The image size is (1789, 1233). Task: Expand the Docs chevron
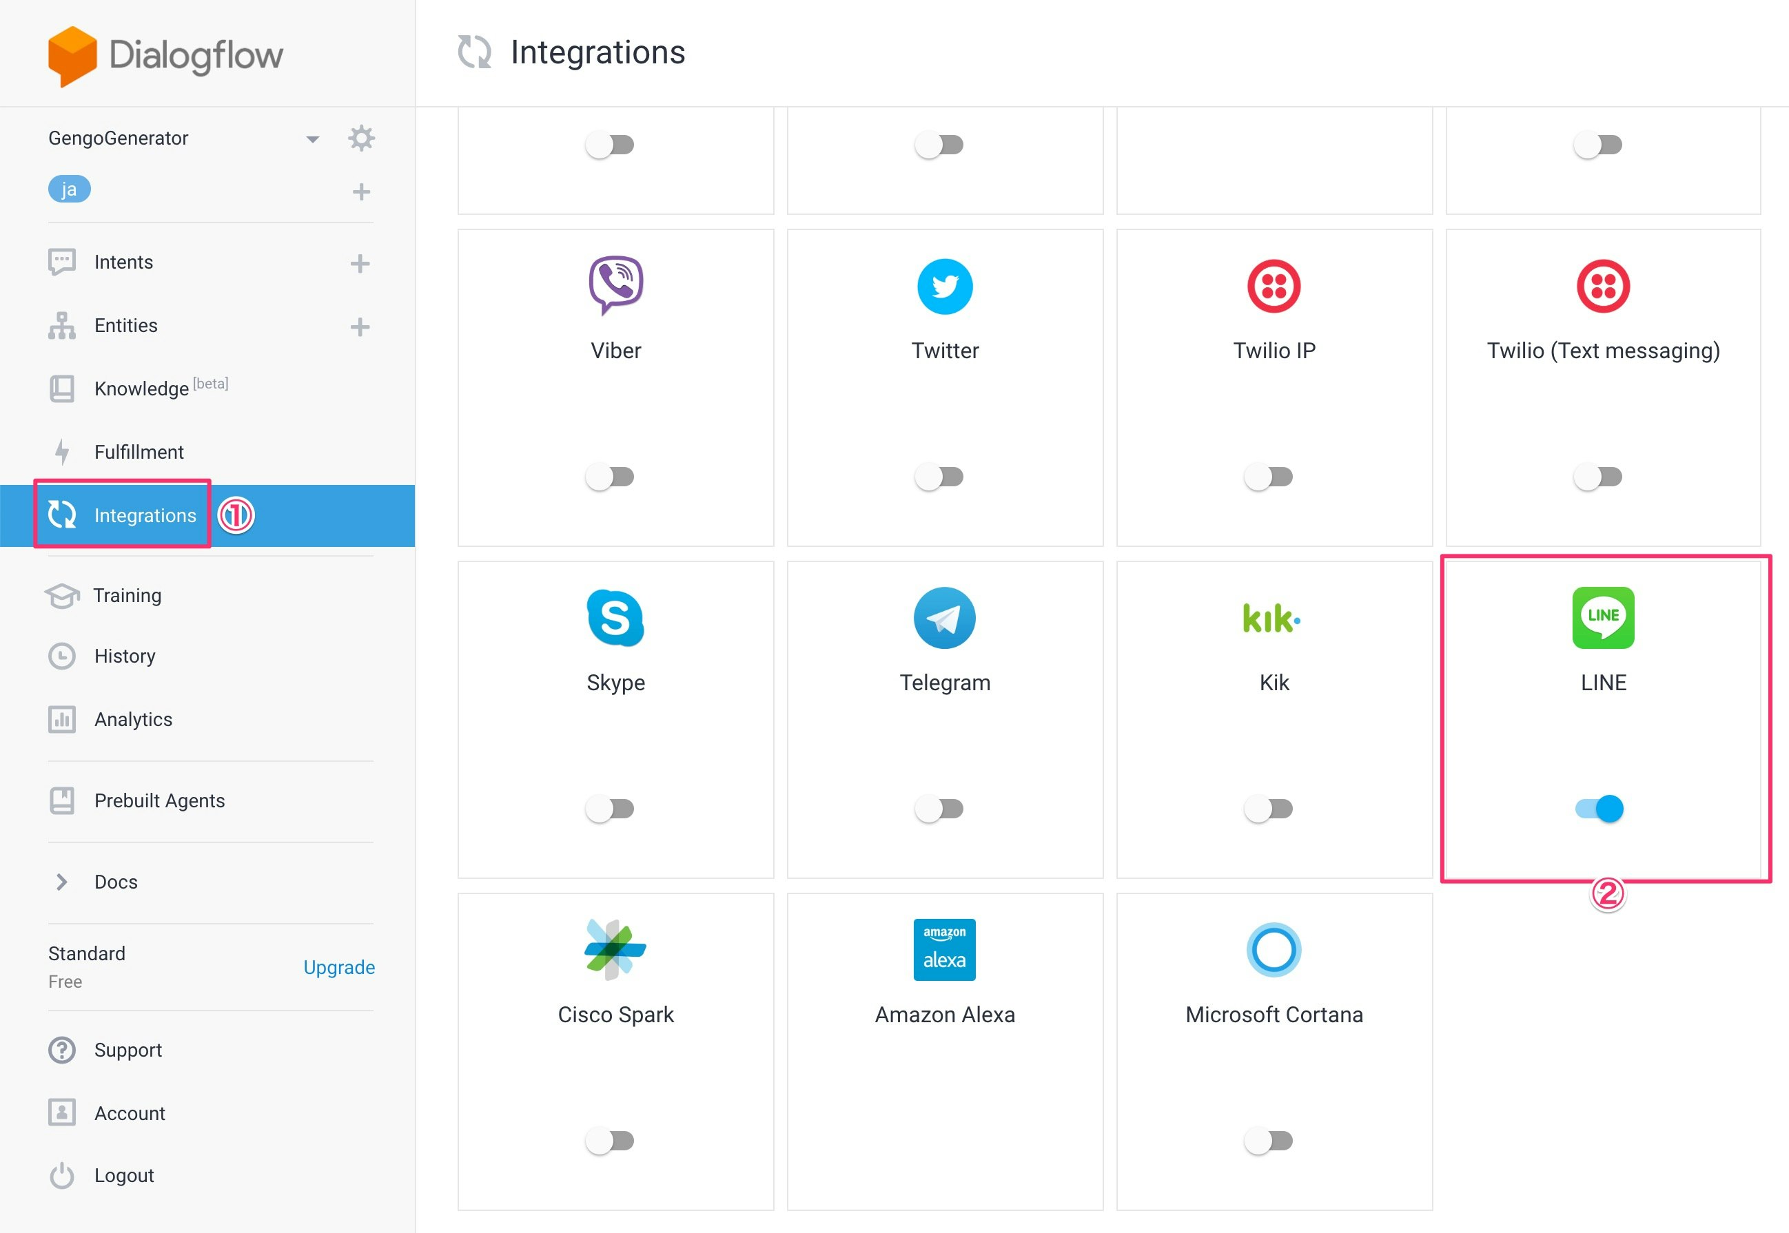[x=62, y=882]
